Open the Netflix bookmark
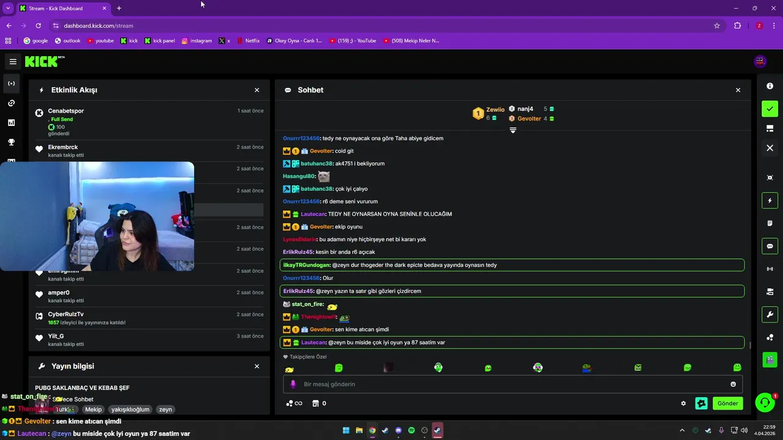 (248, 41)
